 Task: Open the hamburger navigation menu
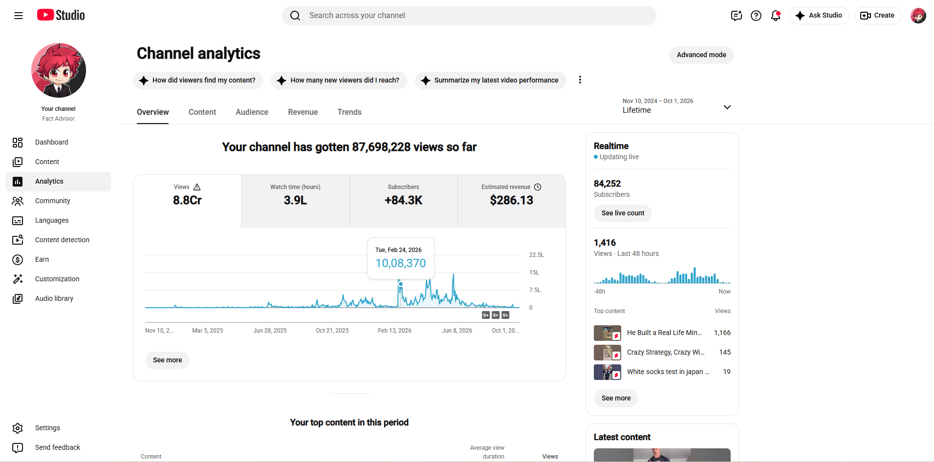pos(19,16)
